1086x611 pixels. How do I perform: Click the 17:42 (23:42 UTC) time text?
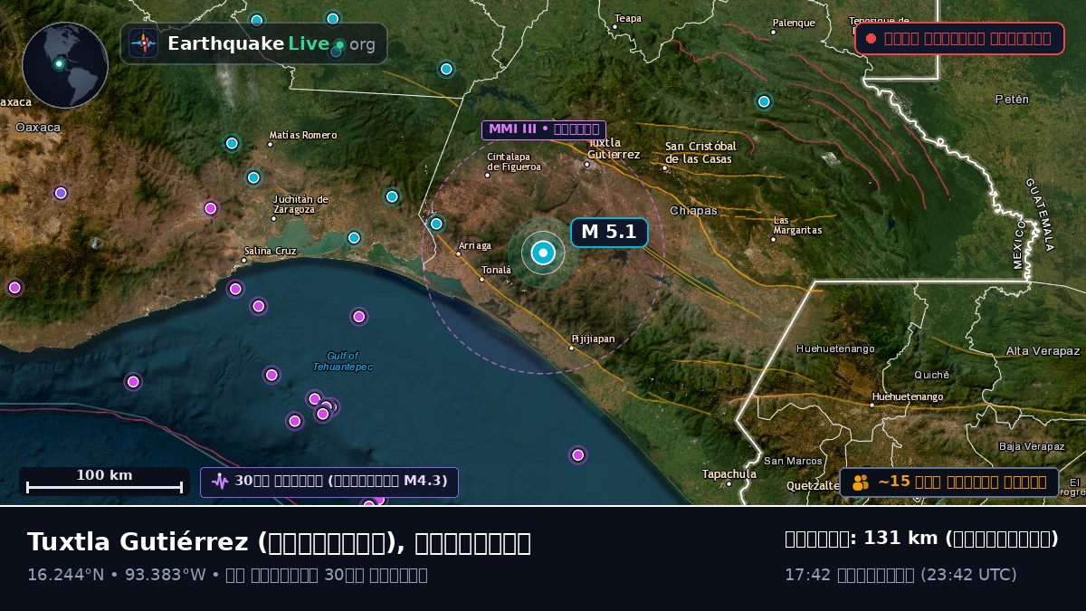(900, 575)
